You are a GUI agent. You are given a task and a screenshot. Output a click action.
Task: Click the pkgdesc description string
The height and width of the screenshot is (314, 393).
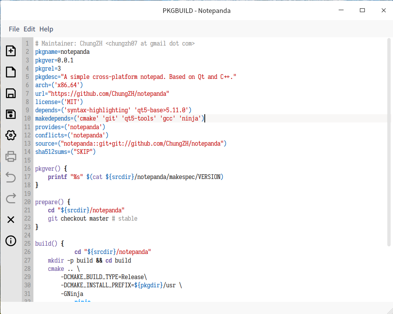pos(149,77)
